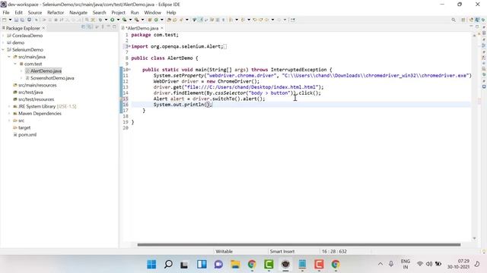Show hidden system tray icons

coord(380,264)
